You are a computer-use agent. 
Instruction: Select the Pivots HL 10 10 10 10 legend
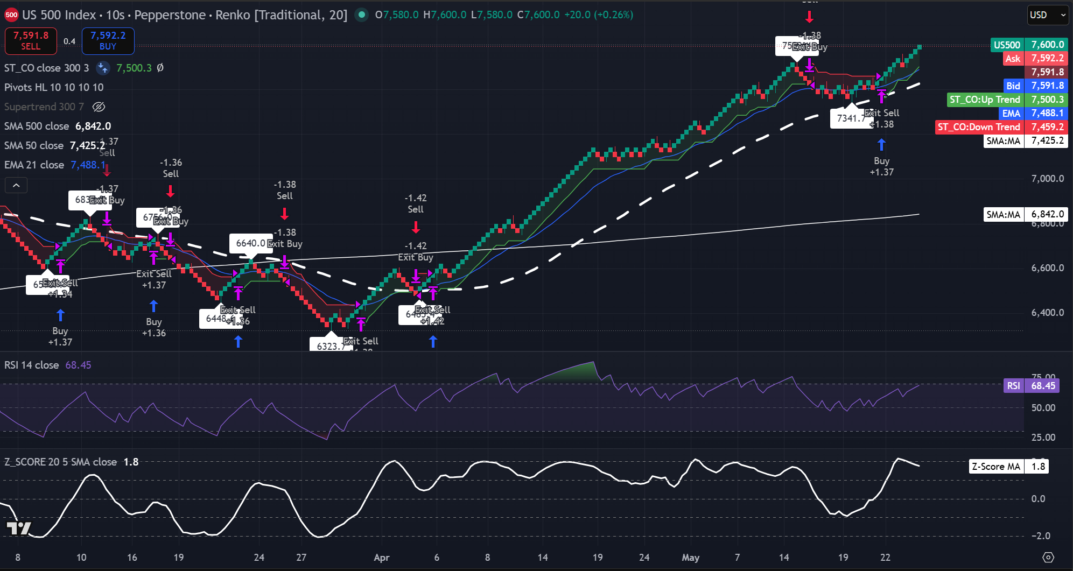tap(54, 87)
